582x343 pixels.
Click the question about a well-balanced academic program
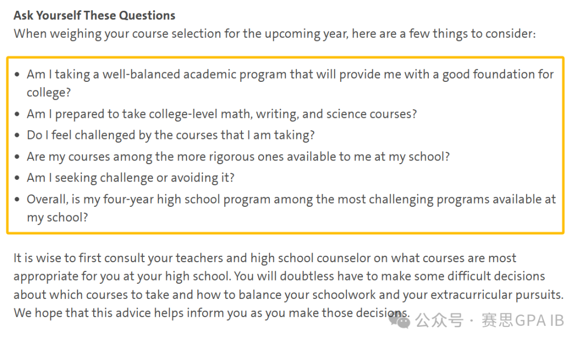290,74
